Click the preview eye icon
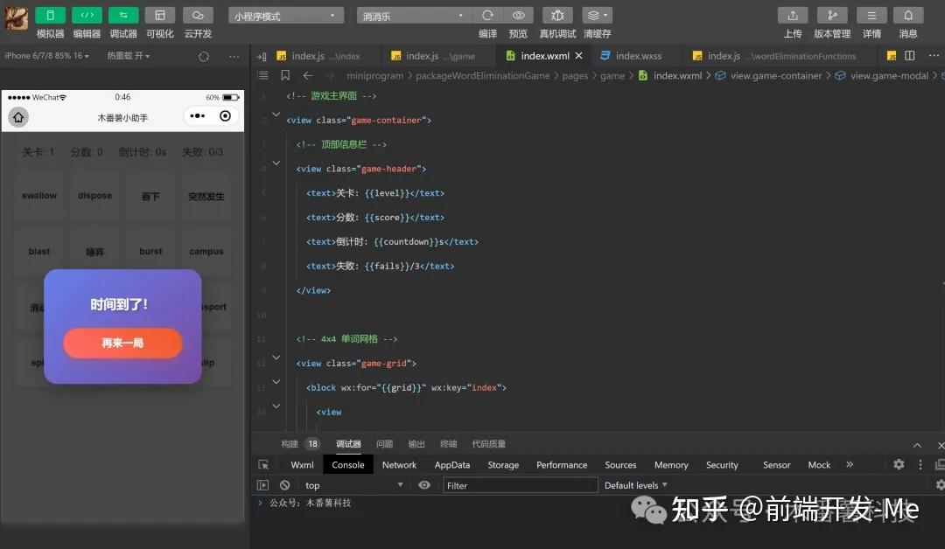 tap(518, 15)
